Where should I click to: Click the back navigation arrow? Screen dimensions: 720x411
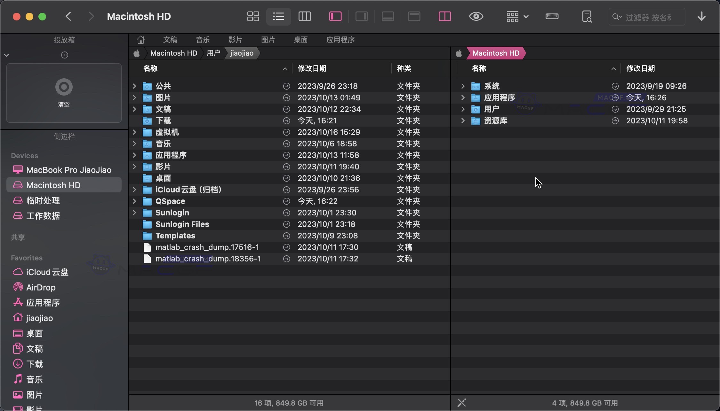[x=68, y=16]
